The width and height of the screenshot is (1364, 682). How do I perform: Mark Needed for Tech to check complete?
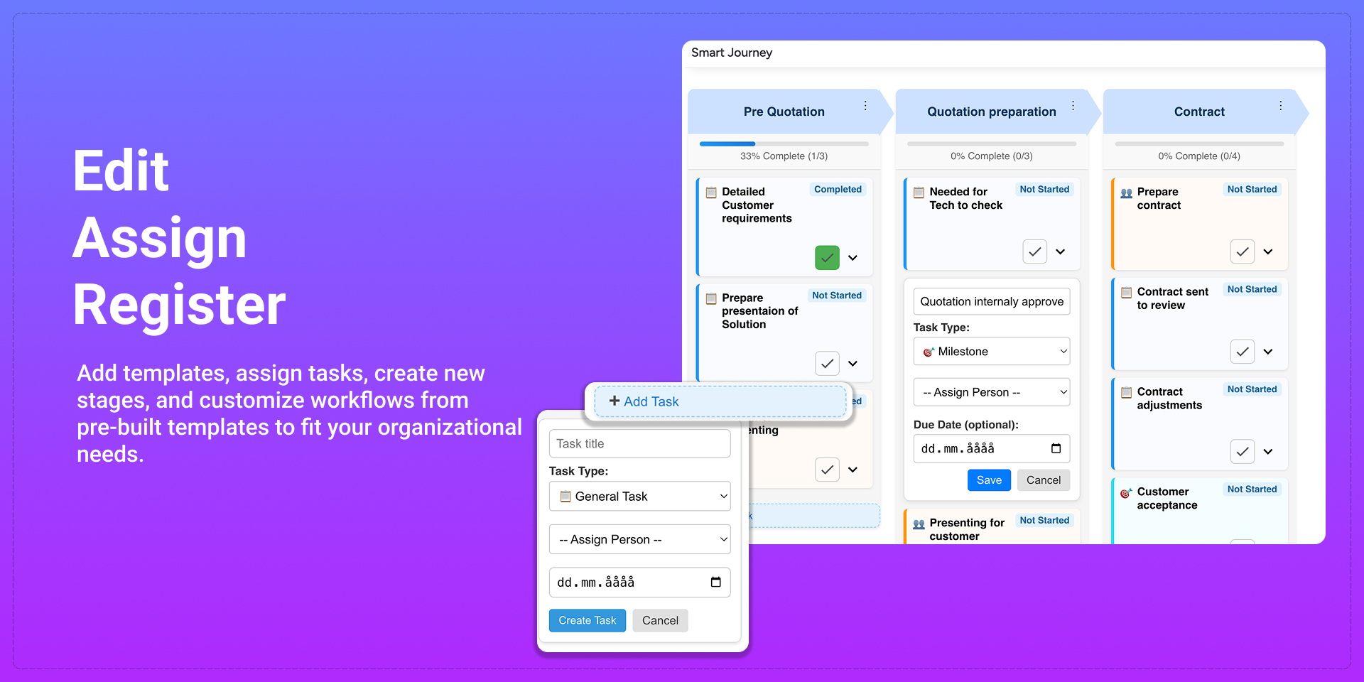1034,251
